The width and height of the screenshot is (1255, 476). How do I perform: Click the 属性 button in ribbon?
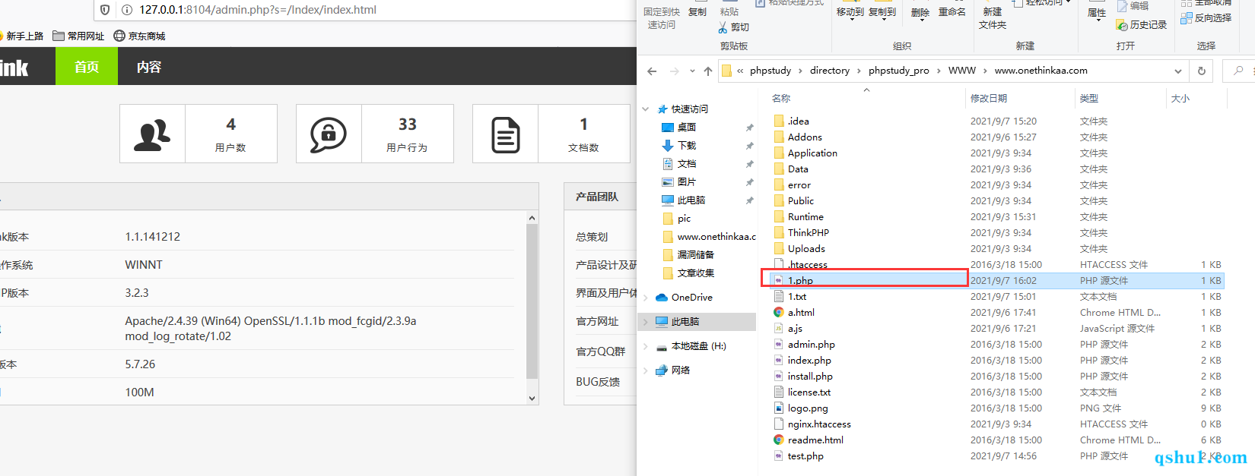point(1097,13)
